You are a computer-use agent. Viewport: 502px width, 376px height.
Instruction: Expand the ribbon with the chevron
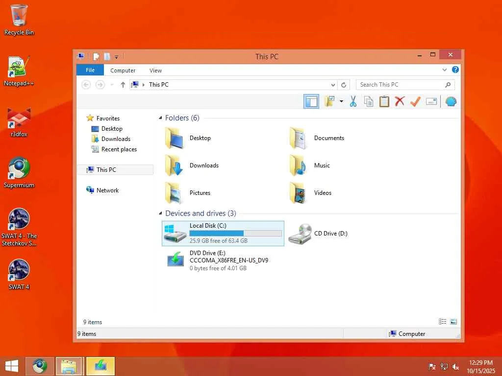click(444, 70)
